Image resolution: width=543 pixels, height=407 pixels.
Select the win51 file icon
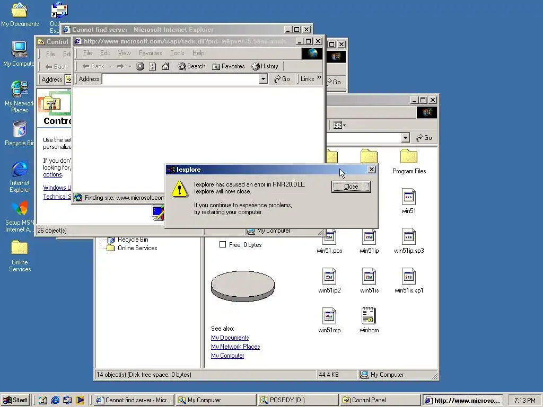[x=409, y=201]
